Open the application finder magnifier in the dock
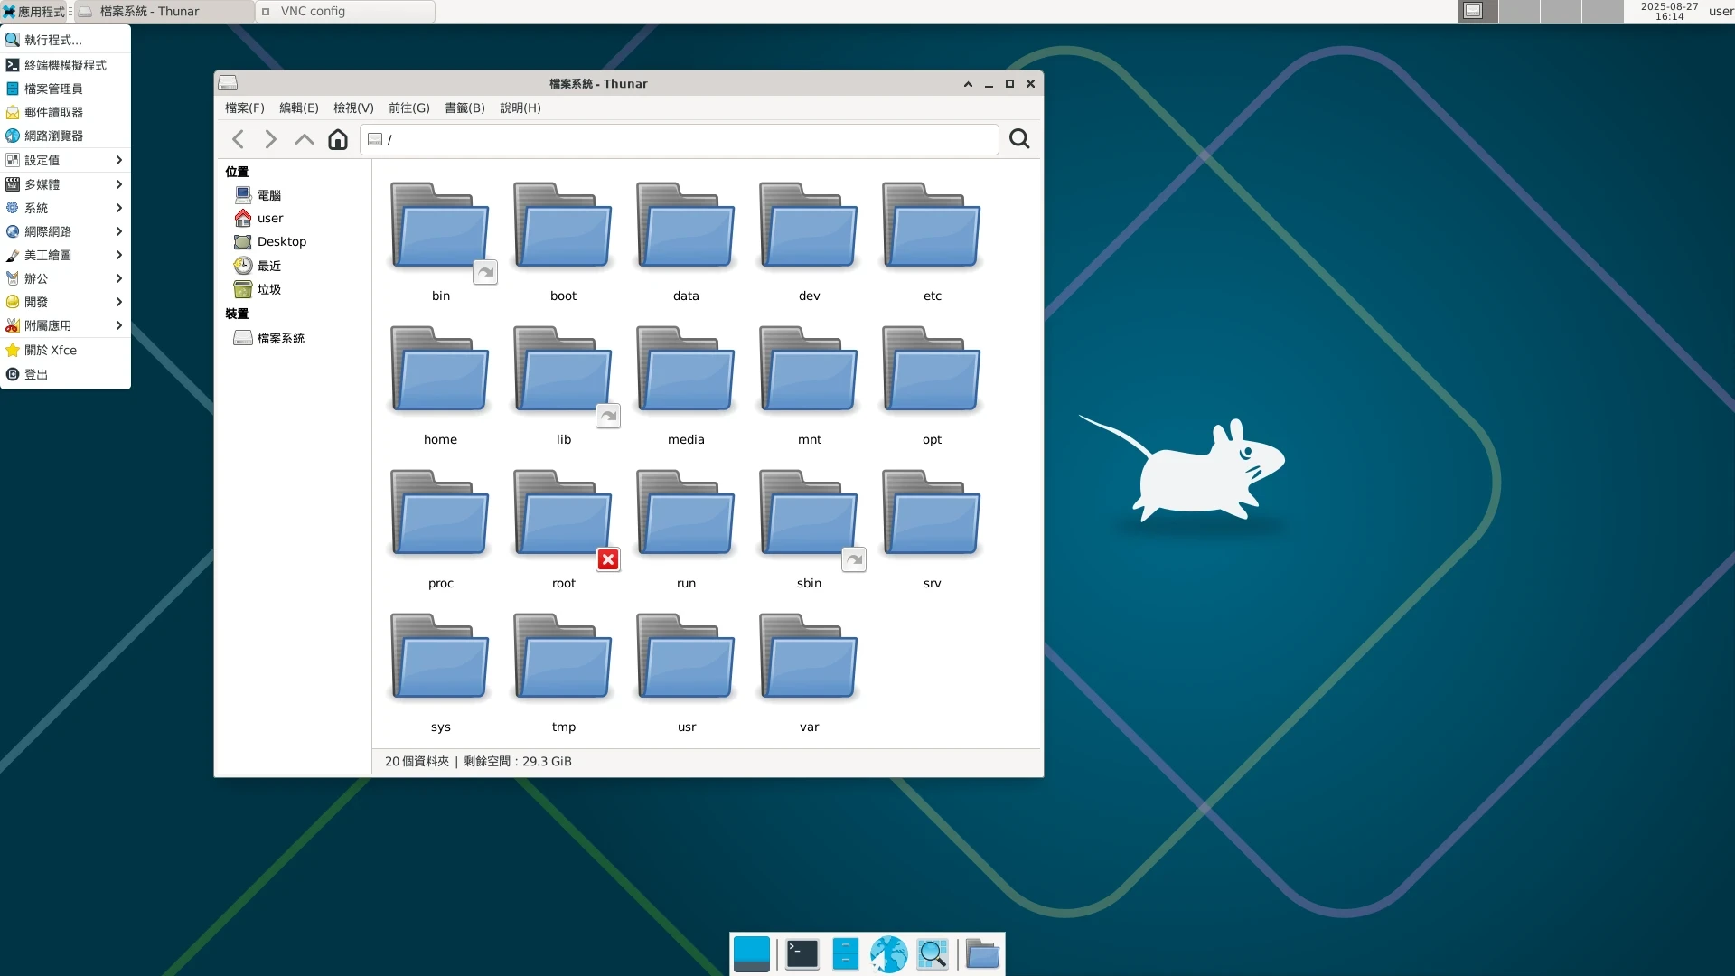The image size is (1735, 976). (x=933, y=953)
